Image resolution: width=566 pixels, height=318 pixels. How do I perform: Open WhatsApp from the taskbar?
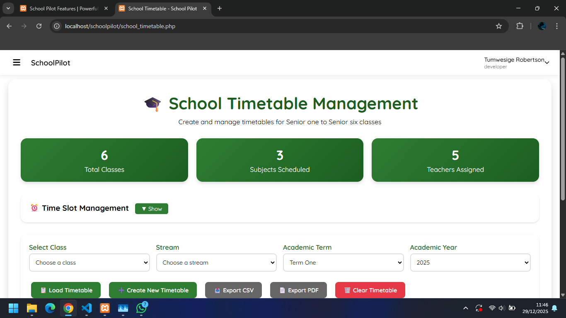pyautogui.click(x=141, y=308)
